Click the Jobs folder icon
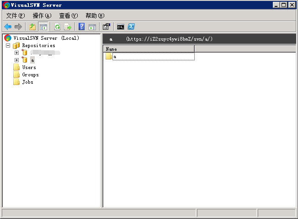 pyautogui.click(x=16, y=82)
